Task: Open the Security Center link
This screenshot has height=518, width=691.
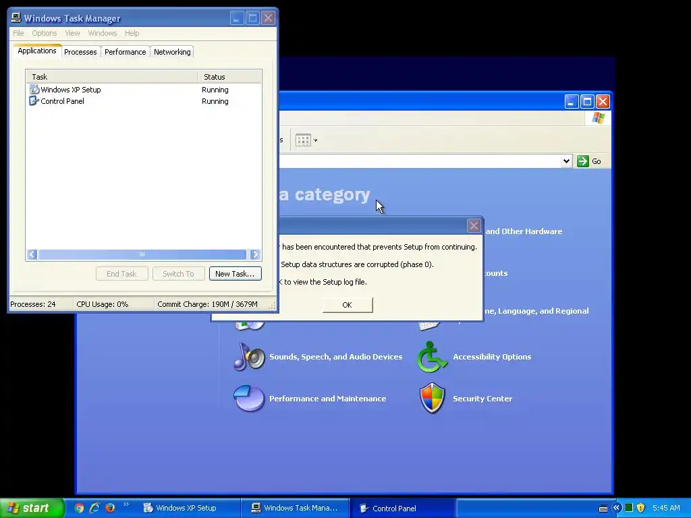Action: (x=482, y=399)
